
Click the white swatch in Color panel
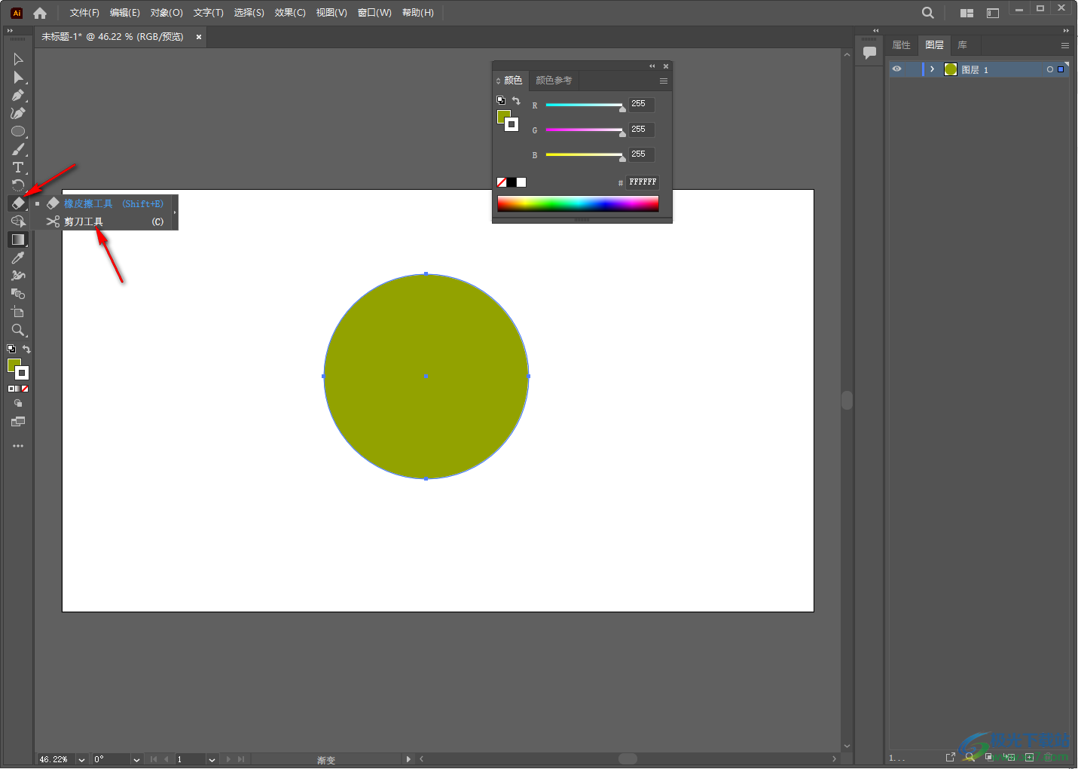[x=521, y=182]
